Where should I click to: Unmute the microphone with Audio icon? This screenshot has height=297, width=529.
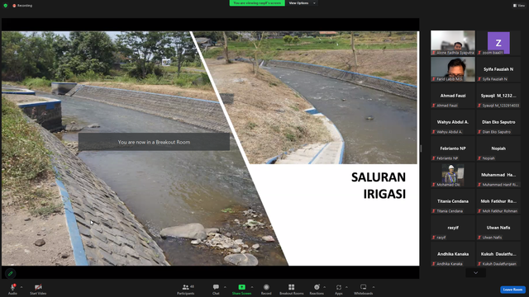pyautogui.click(x=13, y=287)
